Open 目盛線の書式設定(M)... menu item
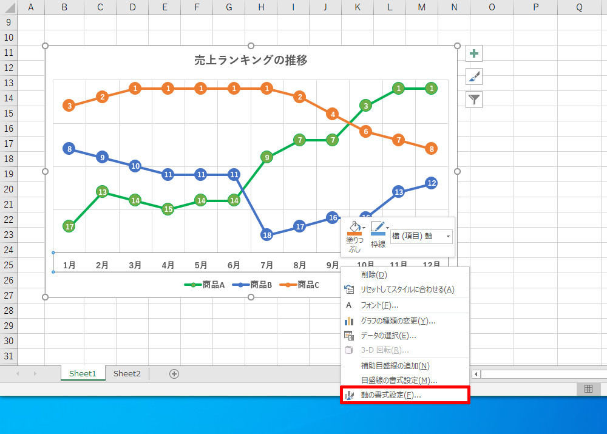The width and height of the screenshot is (607, 434). coord(405,381)
